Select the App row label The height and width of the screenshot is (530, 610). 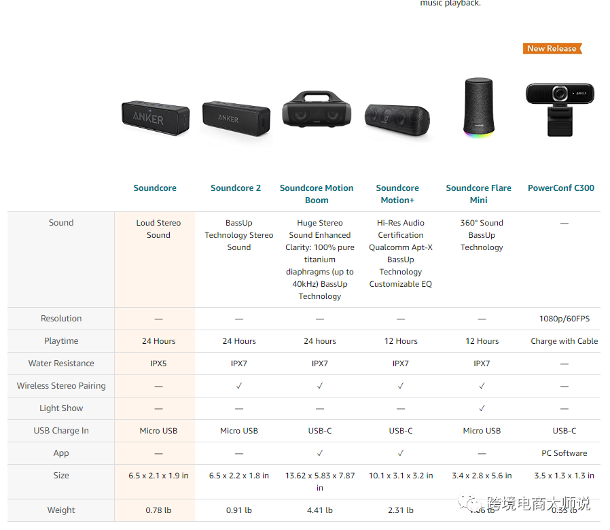point(61,453)
